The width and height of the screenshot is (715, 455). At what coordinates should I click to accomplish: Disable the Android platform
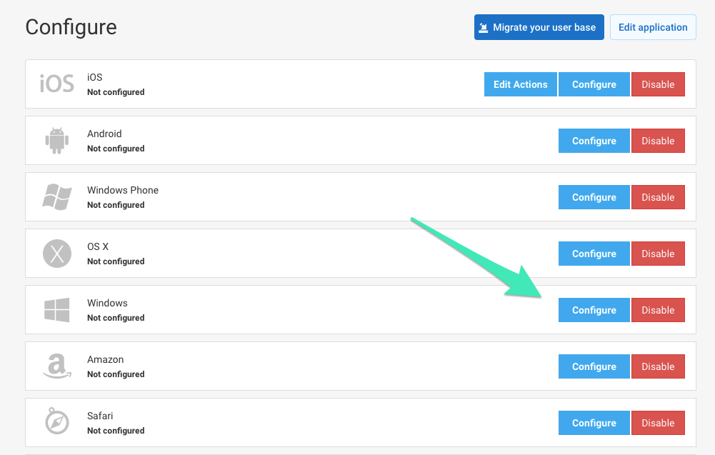point(658,141)
